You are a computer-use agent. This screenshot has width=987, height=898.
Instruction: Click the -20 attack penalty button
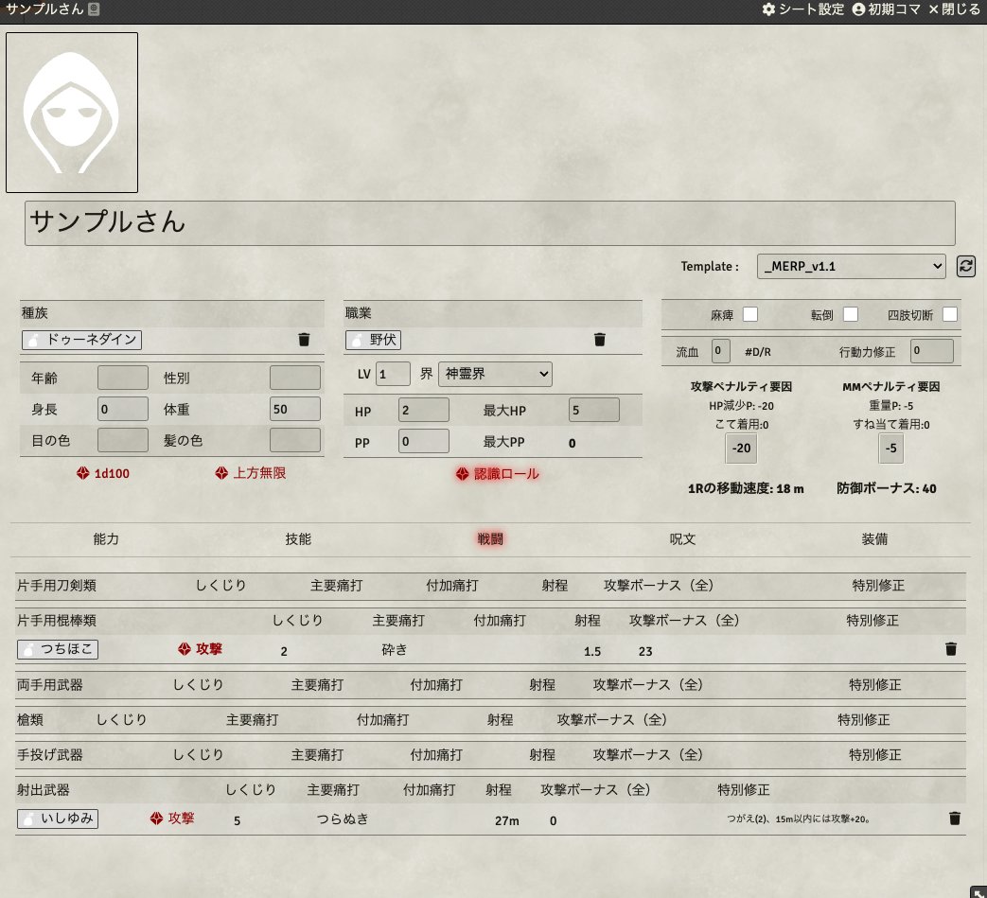[741, 449]
